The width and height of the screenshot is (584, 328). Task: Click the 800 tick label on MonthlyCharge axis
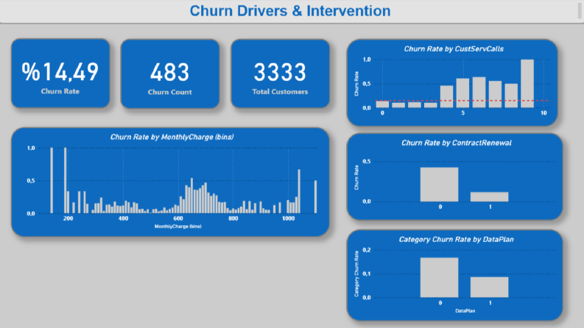point(233,218)
